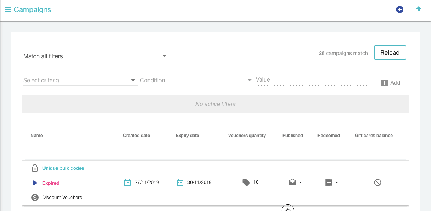Click the created date calendar icon

[127, 183]
